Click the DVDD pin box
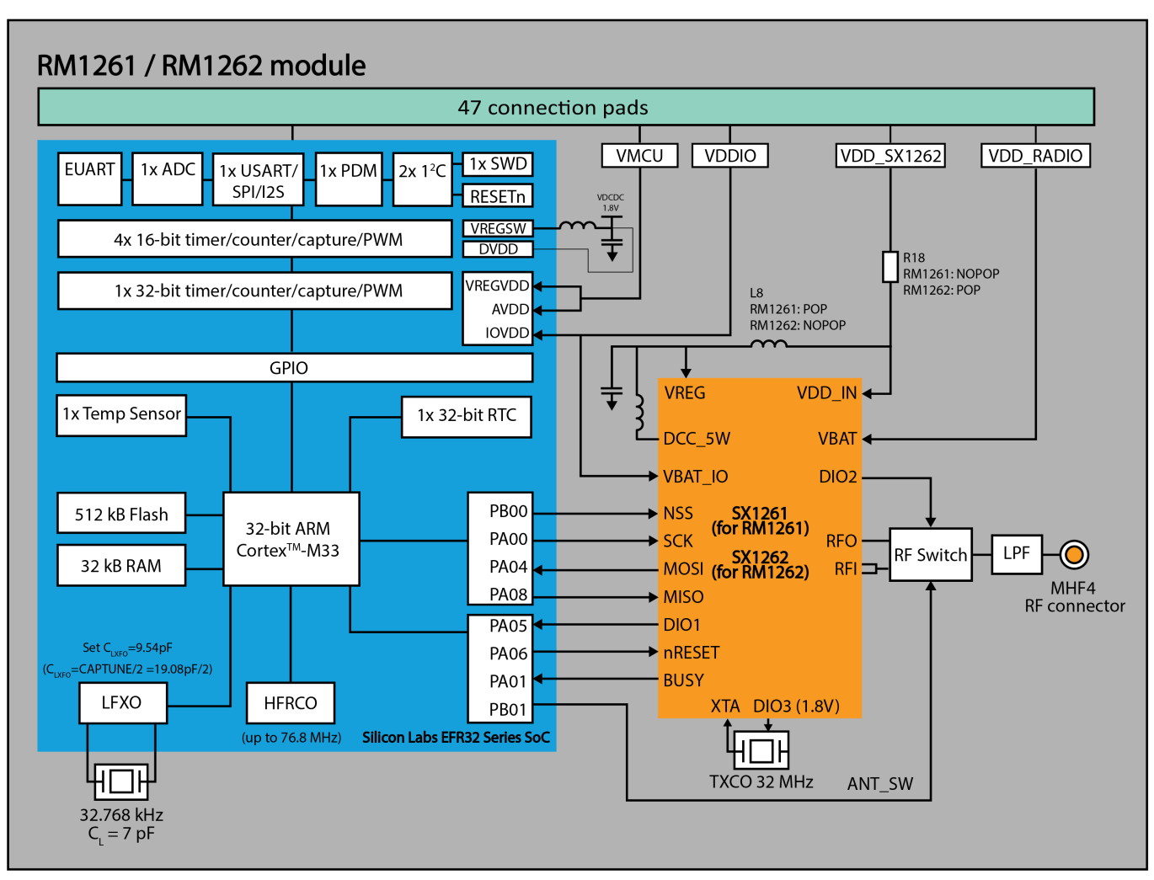This screenshot has height=880, width=1154. pos(498,248)
